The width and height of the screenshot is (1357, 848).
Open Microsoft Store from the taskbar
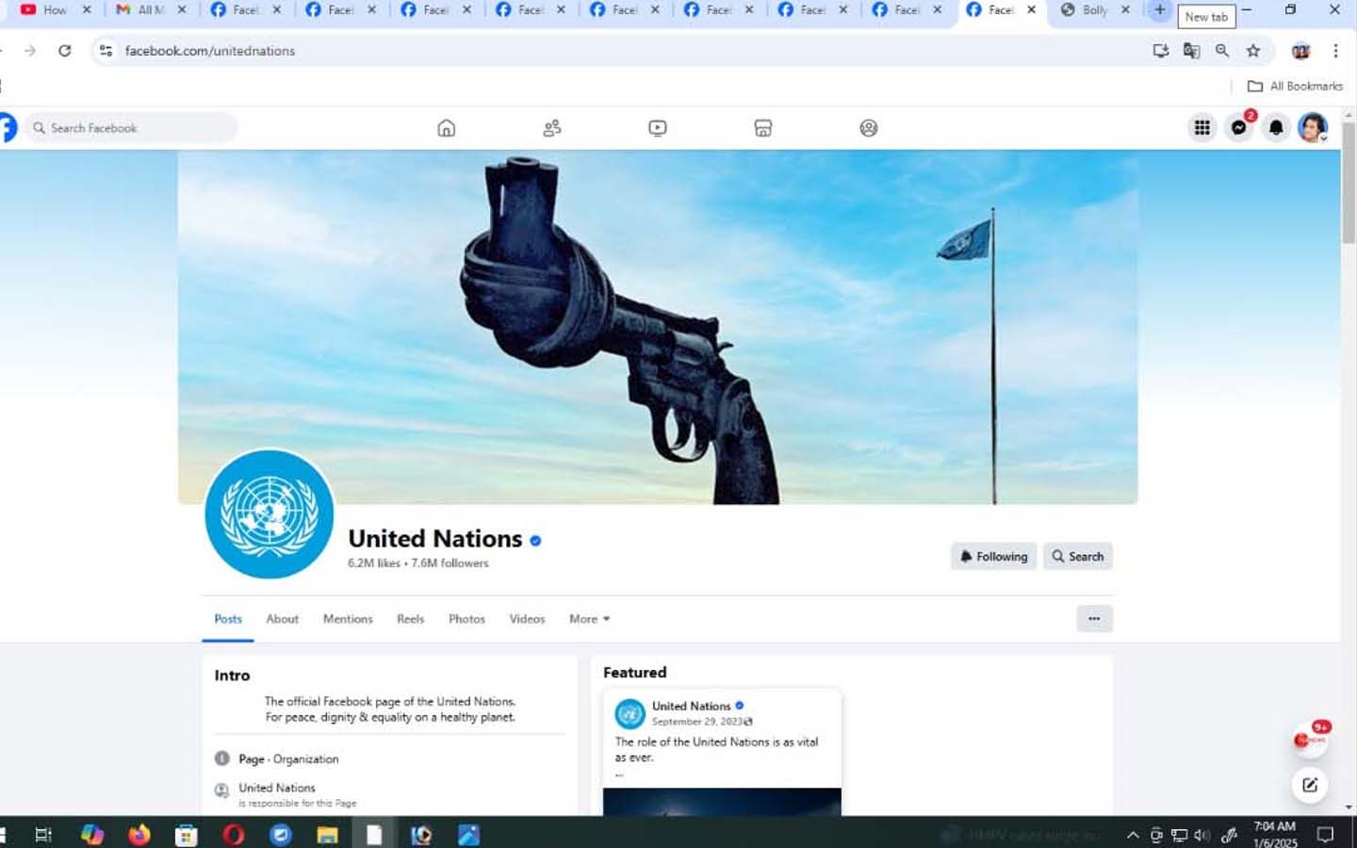(187, 835)
